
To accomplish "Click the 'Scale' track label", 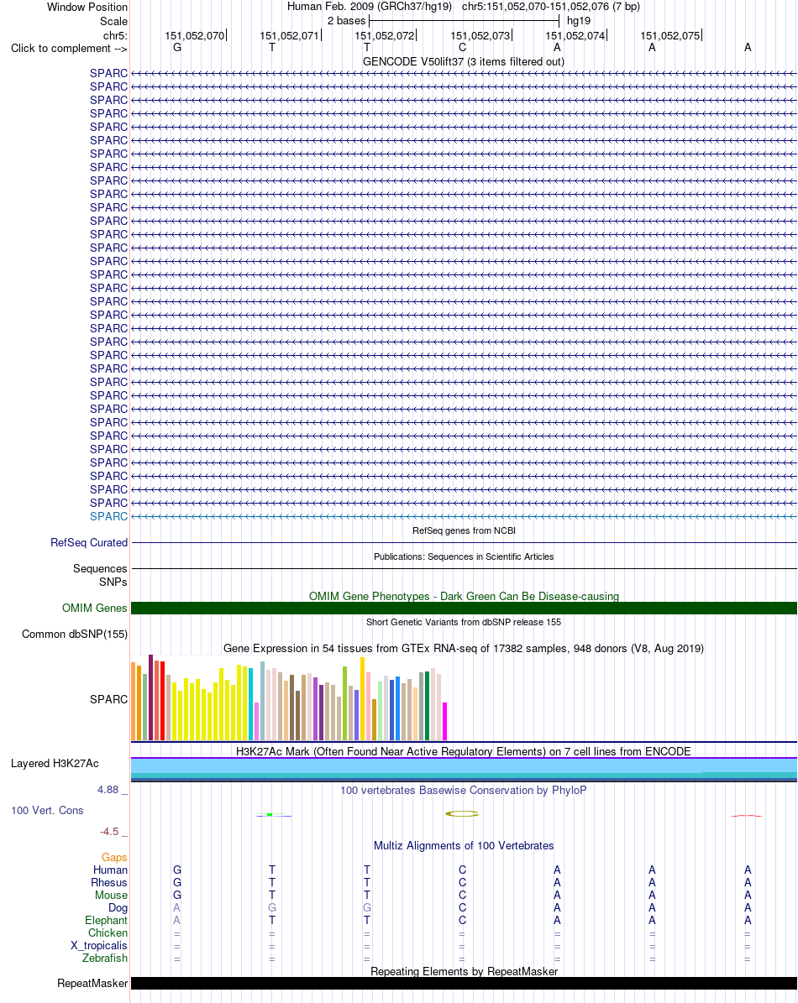I will tap(113, 21).
